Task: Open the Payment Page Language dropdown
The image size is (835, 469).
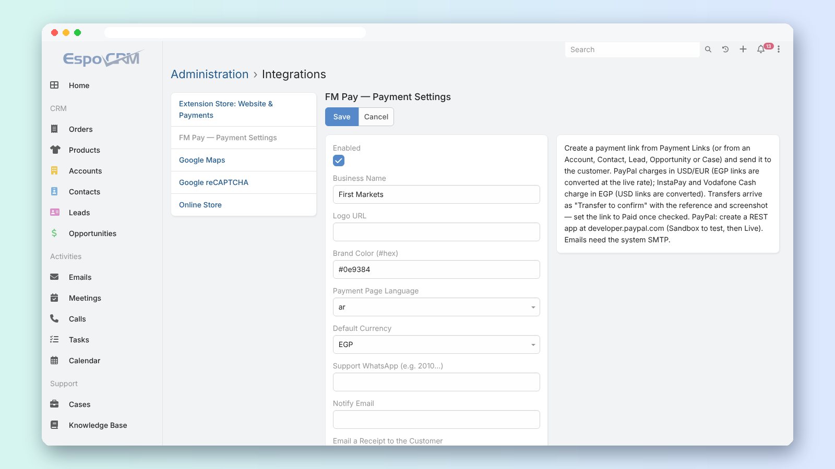Action: tap(436, 307)
